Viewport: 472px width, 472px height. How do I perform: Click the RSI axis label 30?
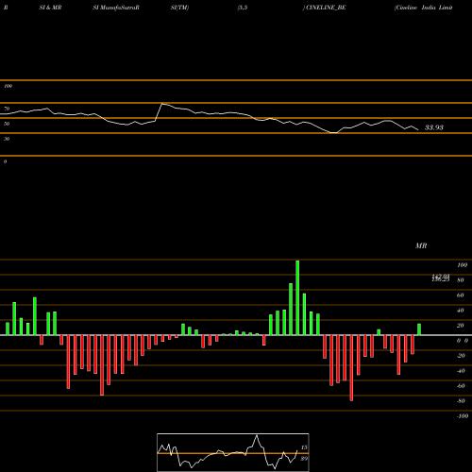7,139
